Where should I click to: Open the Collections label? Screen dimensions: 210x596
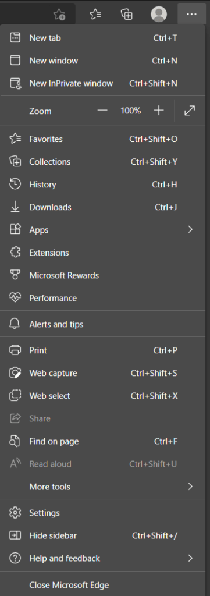click(x=50, y=162)
